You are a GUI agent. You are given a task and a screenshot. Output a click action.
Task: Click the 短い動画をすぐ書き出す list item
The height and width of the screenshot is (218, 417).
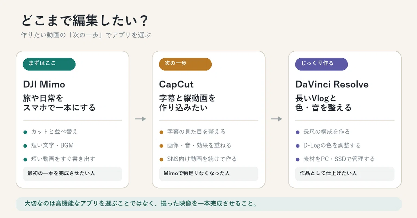[x=63, y=159]
